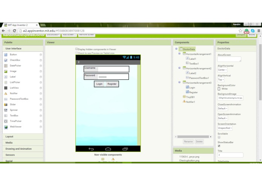Click the TinyDB1 icon in Components tree
This screenshot has height=186, width=262.
(x=184, y=97)
